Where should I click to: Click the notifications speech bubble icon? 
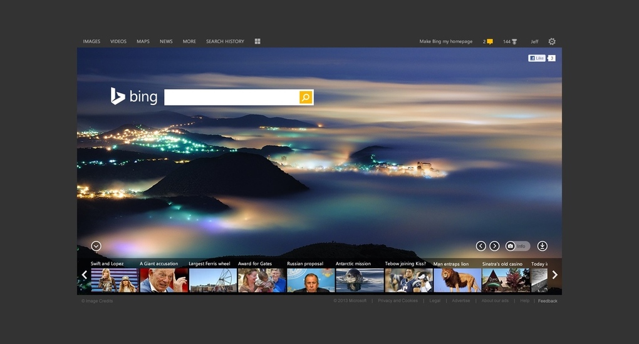(489, 42)
